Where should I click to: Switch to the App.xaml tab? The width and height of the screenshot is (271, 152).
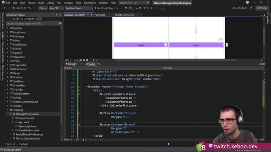pyautogui.click(x=100, y=15)
